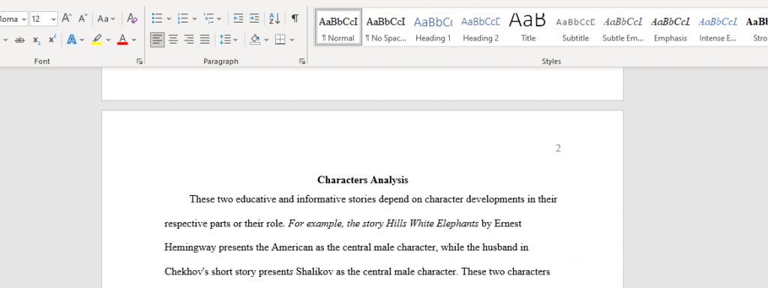Apply the No Spacing style

[386, 28]
